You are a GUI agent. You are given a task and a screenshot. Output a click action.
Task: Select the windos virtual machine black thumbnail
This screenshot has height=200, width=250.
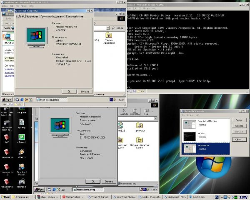point(190,136)
